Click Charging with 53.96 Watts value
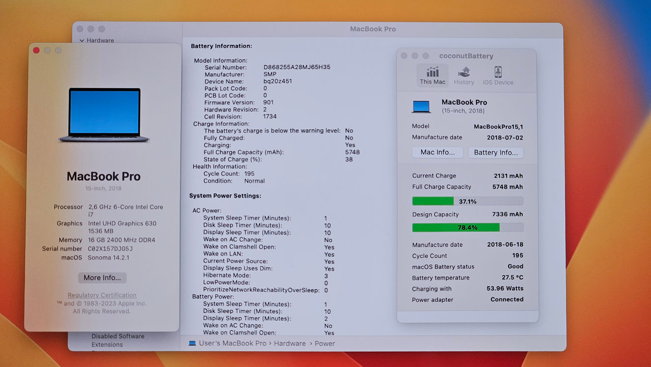 click(505, 289)
